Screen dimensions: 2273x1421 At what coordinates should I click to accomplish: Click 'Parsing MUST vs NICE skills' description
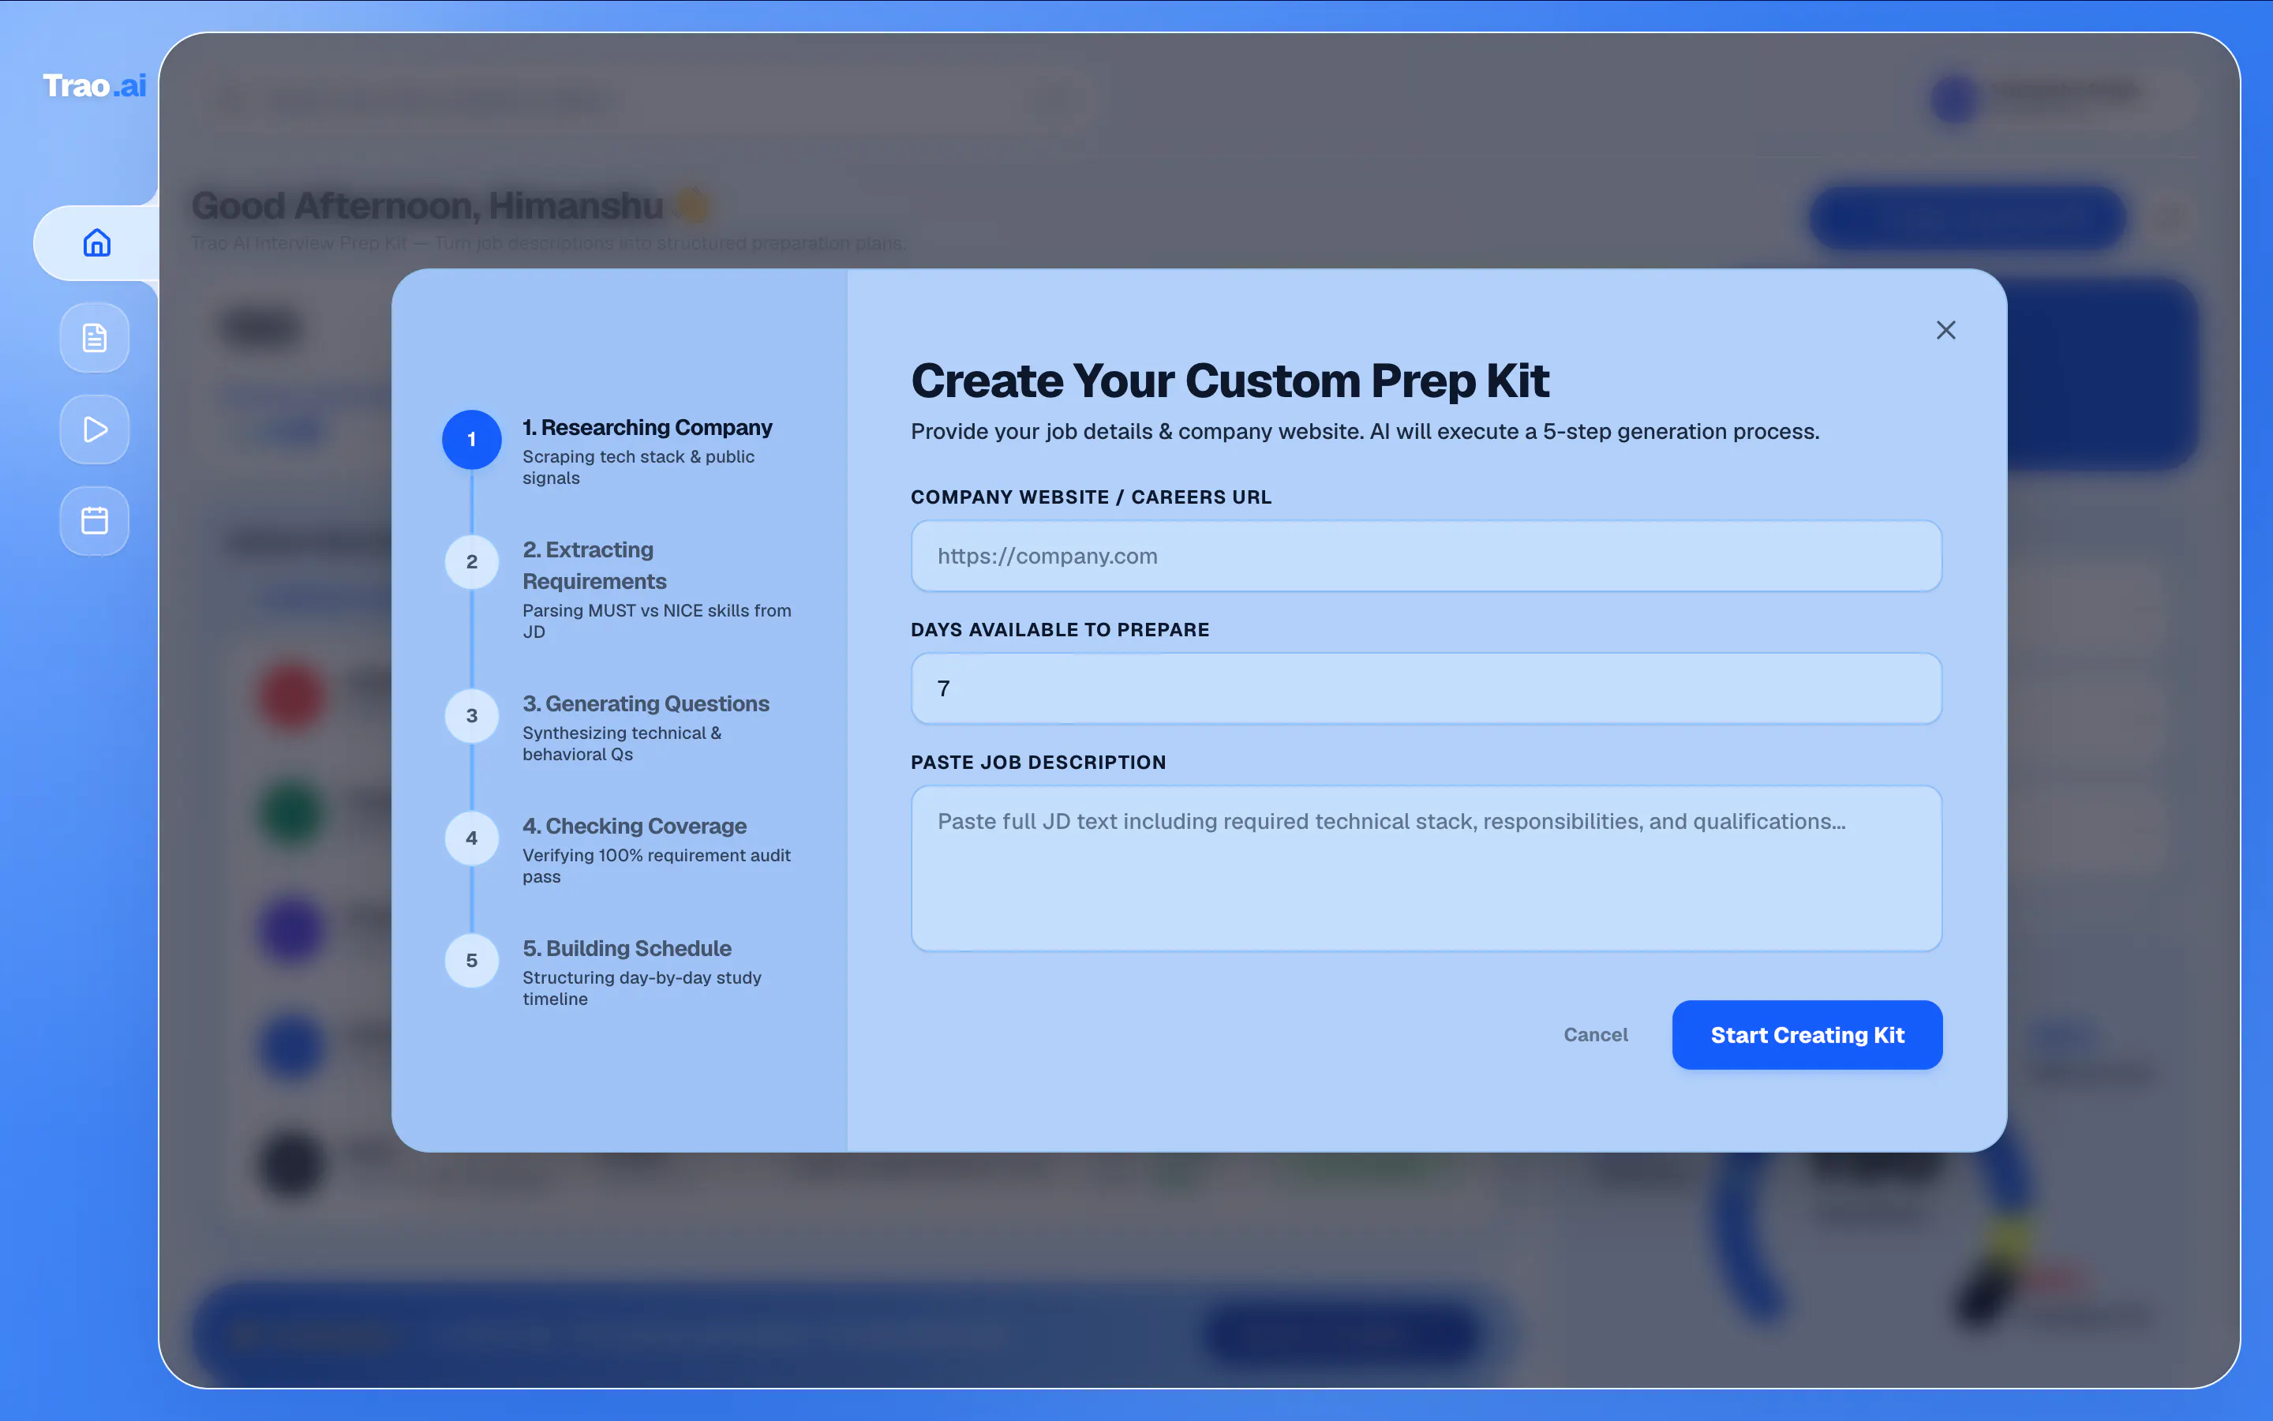(657, 621)
